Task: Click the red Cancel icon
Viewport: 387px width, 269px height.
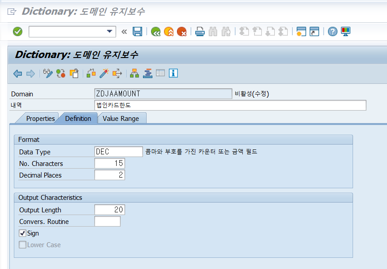Action: pyautogui.click(x=182, y=32)
